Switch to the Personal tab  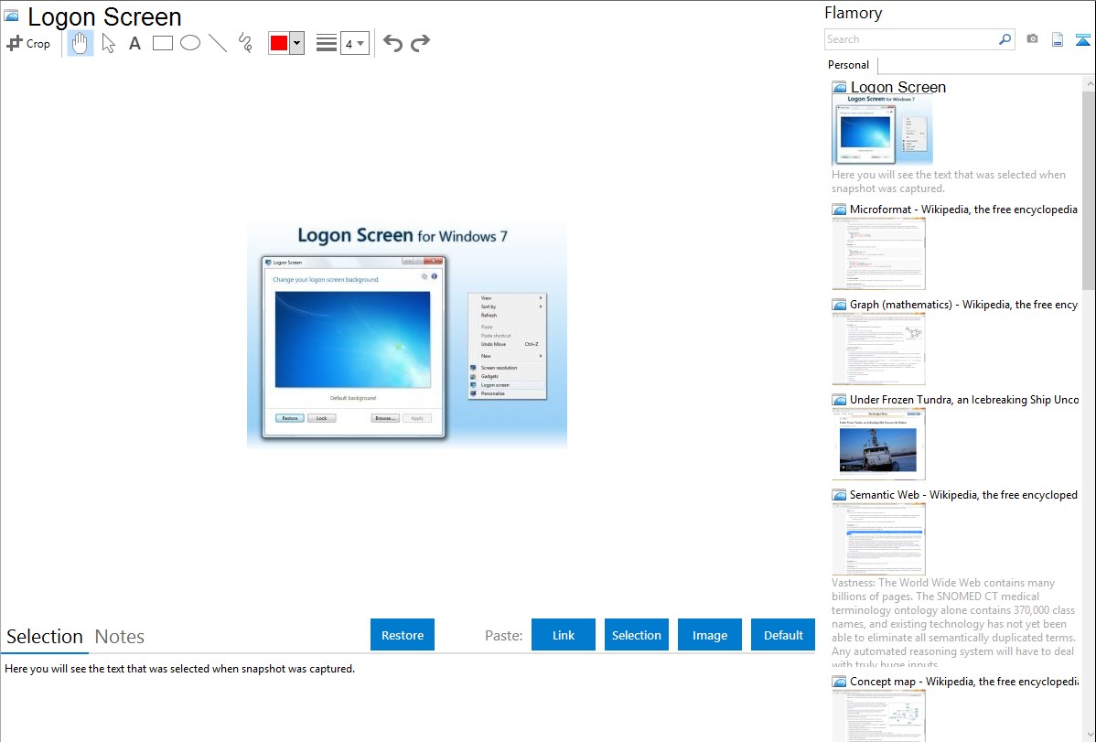click(849, 64)
